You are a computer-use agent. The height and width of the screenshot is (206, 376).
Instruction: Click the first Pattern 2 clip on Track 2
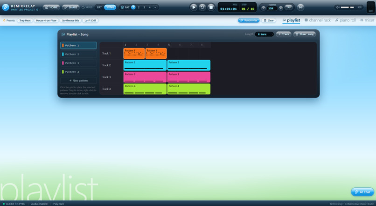point(145,65)
